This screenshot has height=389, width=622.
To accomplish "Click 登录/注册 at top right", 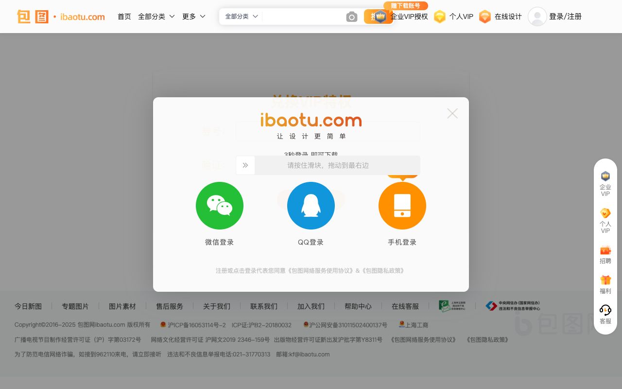I will [565, 16].
